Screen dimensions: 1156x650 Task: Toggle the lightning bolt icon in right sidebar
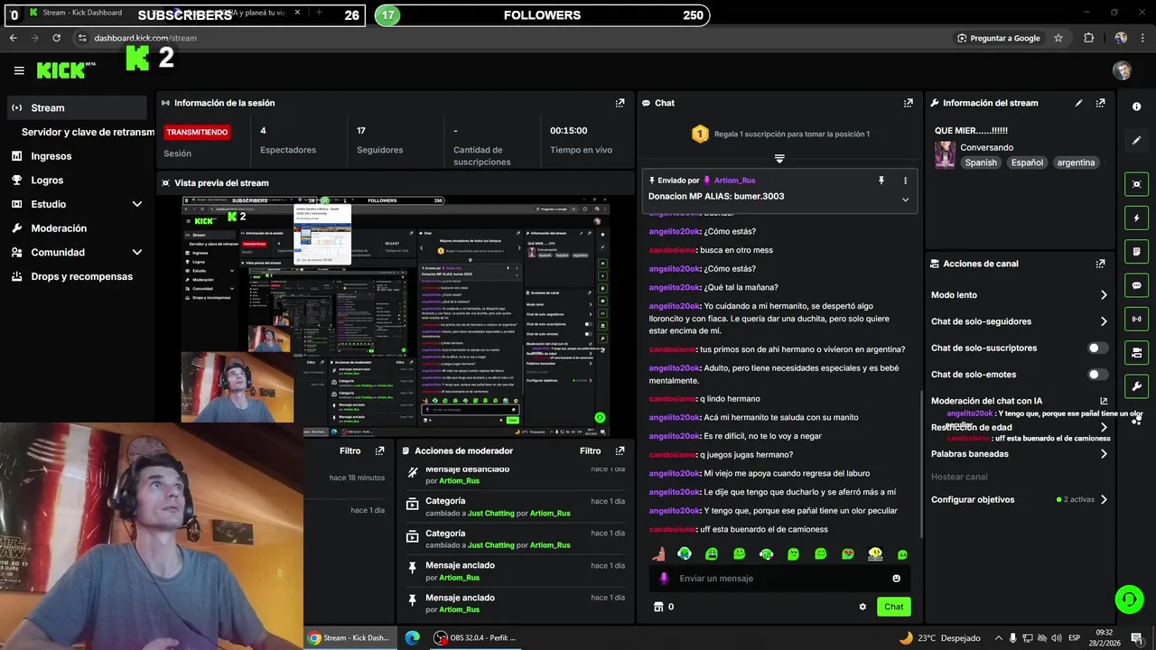pos(1136,218)
